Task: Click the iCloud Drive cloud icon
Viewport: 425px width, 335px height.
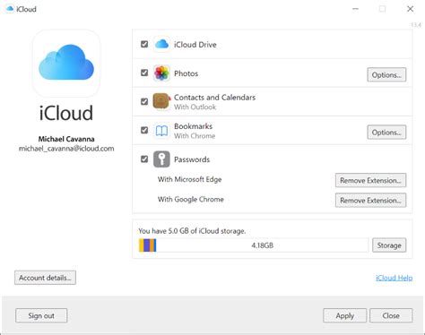Action: 161,44
